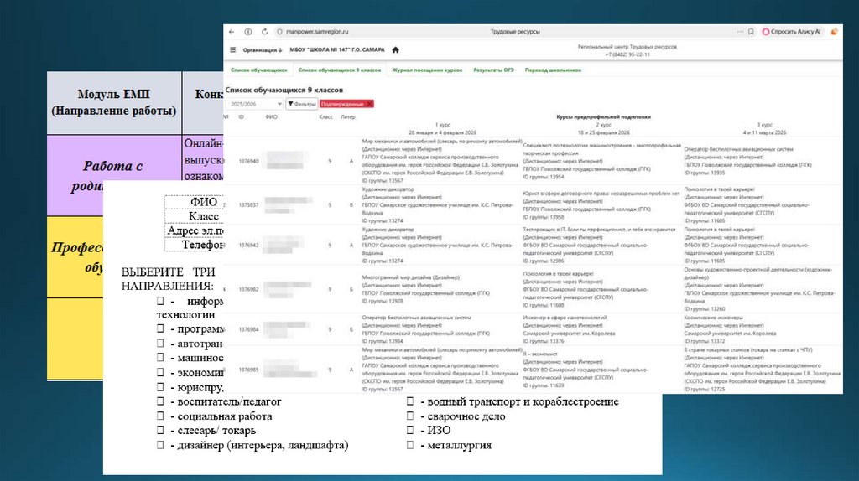859x481 pixels.
Task: Click the 'Я – экономист' course cell
Action: [x=540, y=354]
